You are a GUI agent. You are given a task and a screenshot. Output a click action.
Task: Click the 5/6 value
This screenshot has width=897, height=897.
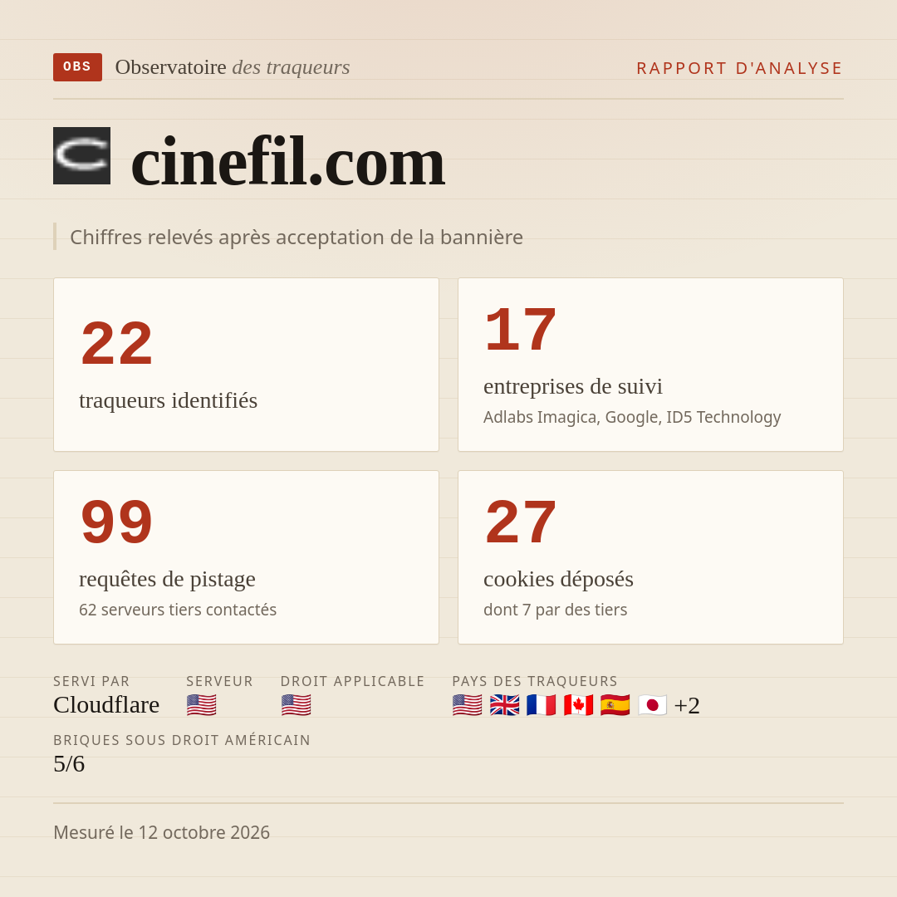pos(69,764)
